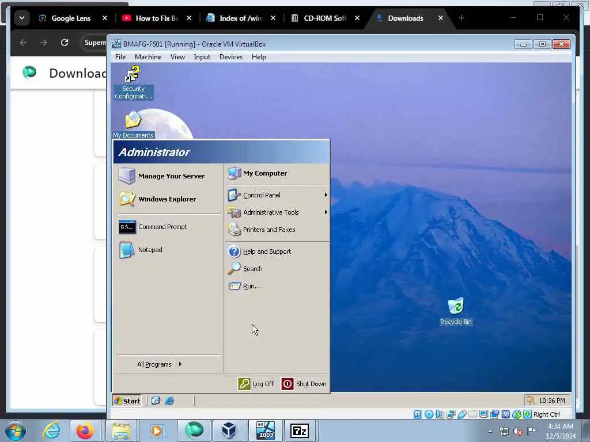590x442 pixels.
Task: Click VirtualBox USB devices indicator
Action: pos(462,414)
